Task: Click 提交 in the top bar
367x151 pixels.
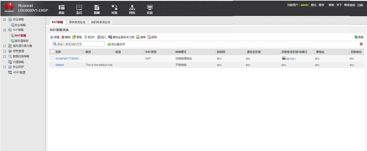Action: click(314, 5)
